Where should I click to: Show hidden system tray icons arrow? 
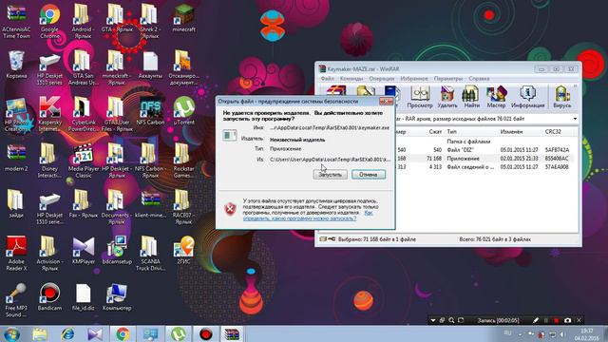coord(521,333)
